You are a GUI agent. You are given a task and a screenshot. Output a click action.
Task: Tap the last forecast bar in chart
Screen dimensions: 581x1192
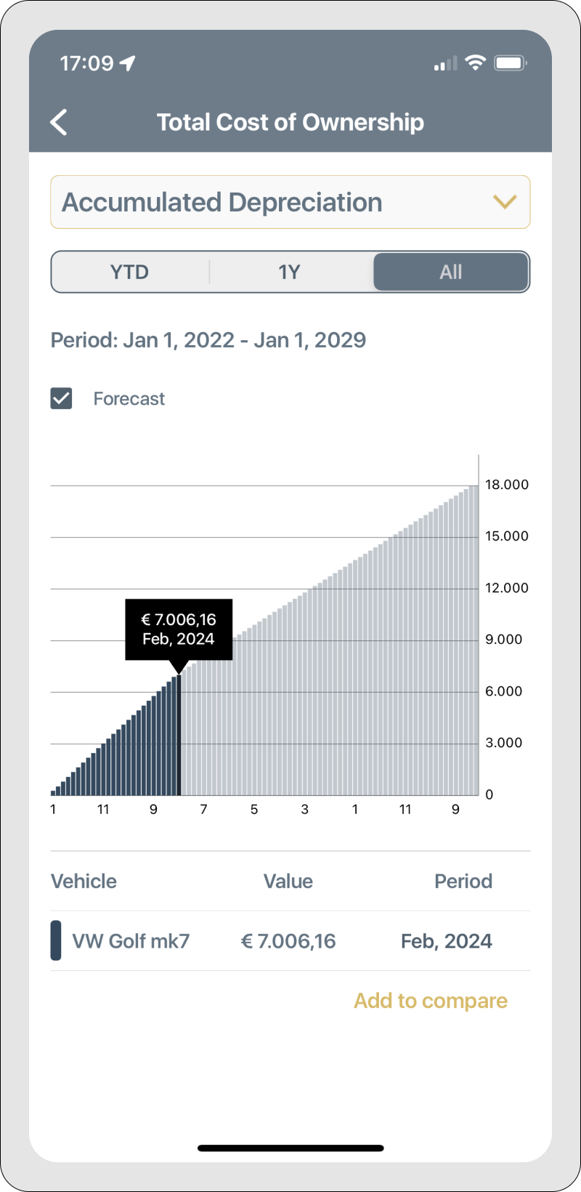click(x=476, y=640)
